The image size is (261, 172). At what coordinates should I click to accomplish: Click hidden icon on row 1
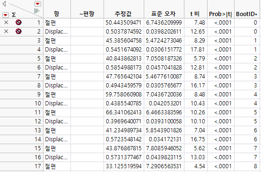pyautogui.click(x=18, y=22)
